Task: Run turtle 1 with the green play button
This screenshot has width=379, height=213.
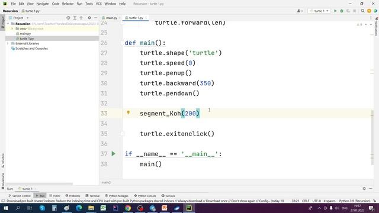Action: click(335, 11)
